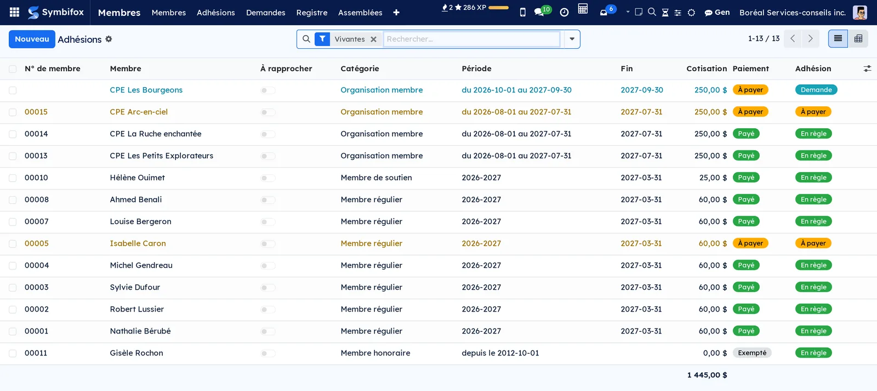Toggle À rapprocher for Hélène Ouimet
The image size is (877, 391).
pos(267,178)
